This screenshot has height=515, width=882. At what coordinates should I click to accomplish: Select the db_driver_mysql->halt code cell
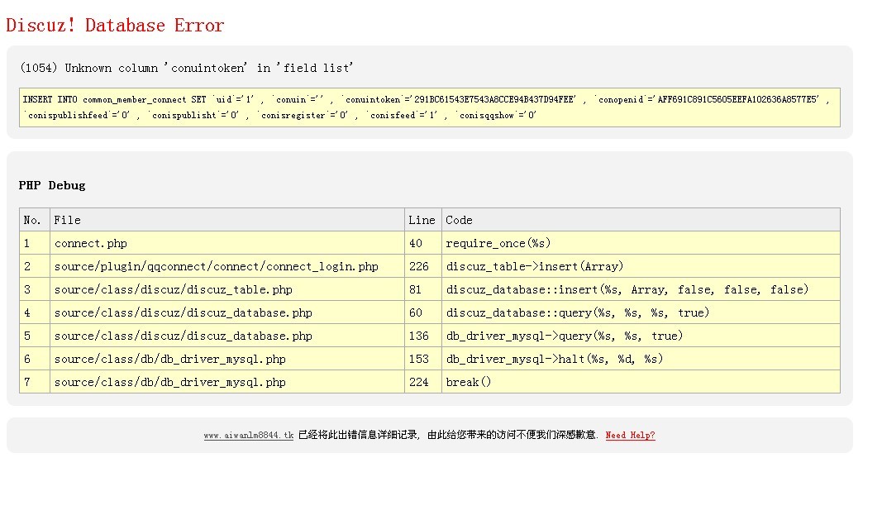pyautogui.click(x=641, y=359)
